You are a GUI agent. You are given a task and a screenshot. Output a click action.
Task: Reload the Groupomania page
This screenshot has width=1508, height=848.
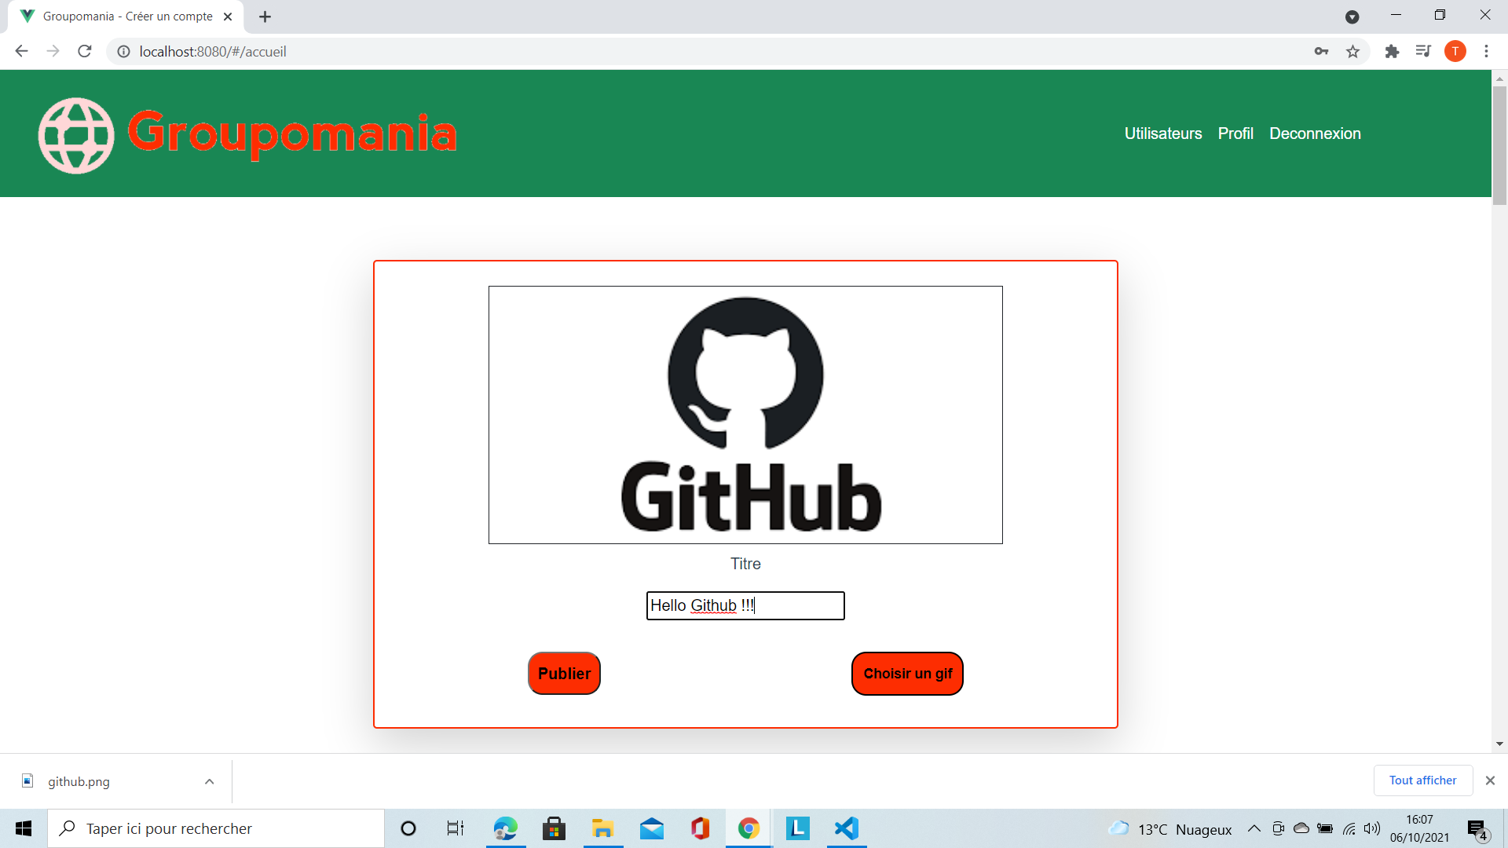[84, 51]
